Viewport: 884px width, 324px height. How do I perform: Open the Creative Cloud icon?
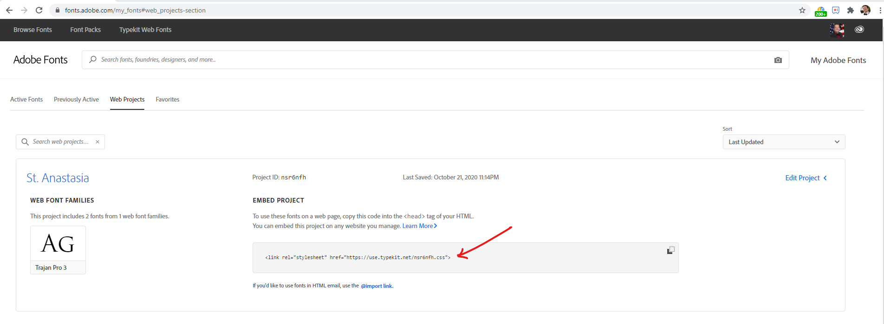click(x=859, y=30)
